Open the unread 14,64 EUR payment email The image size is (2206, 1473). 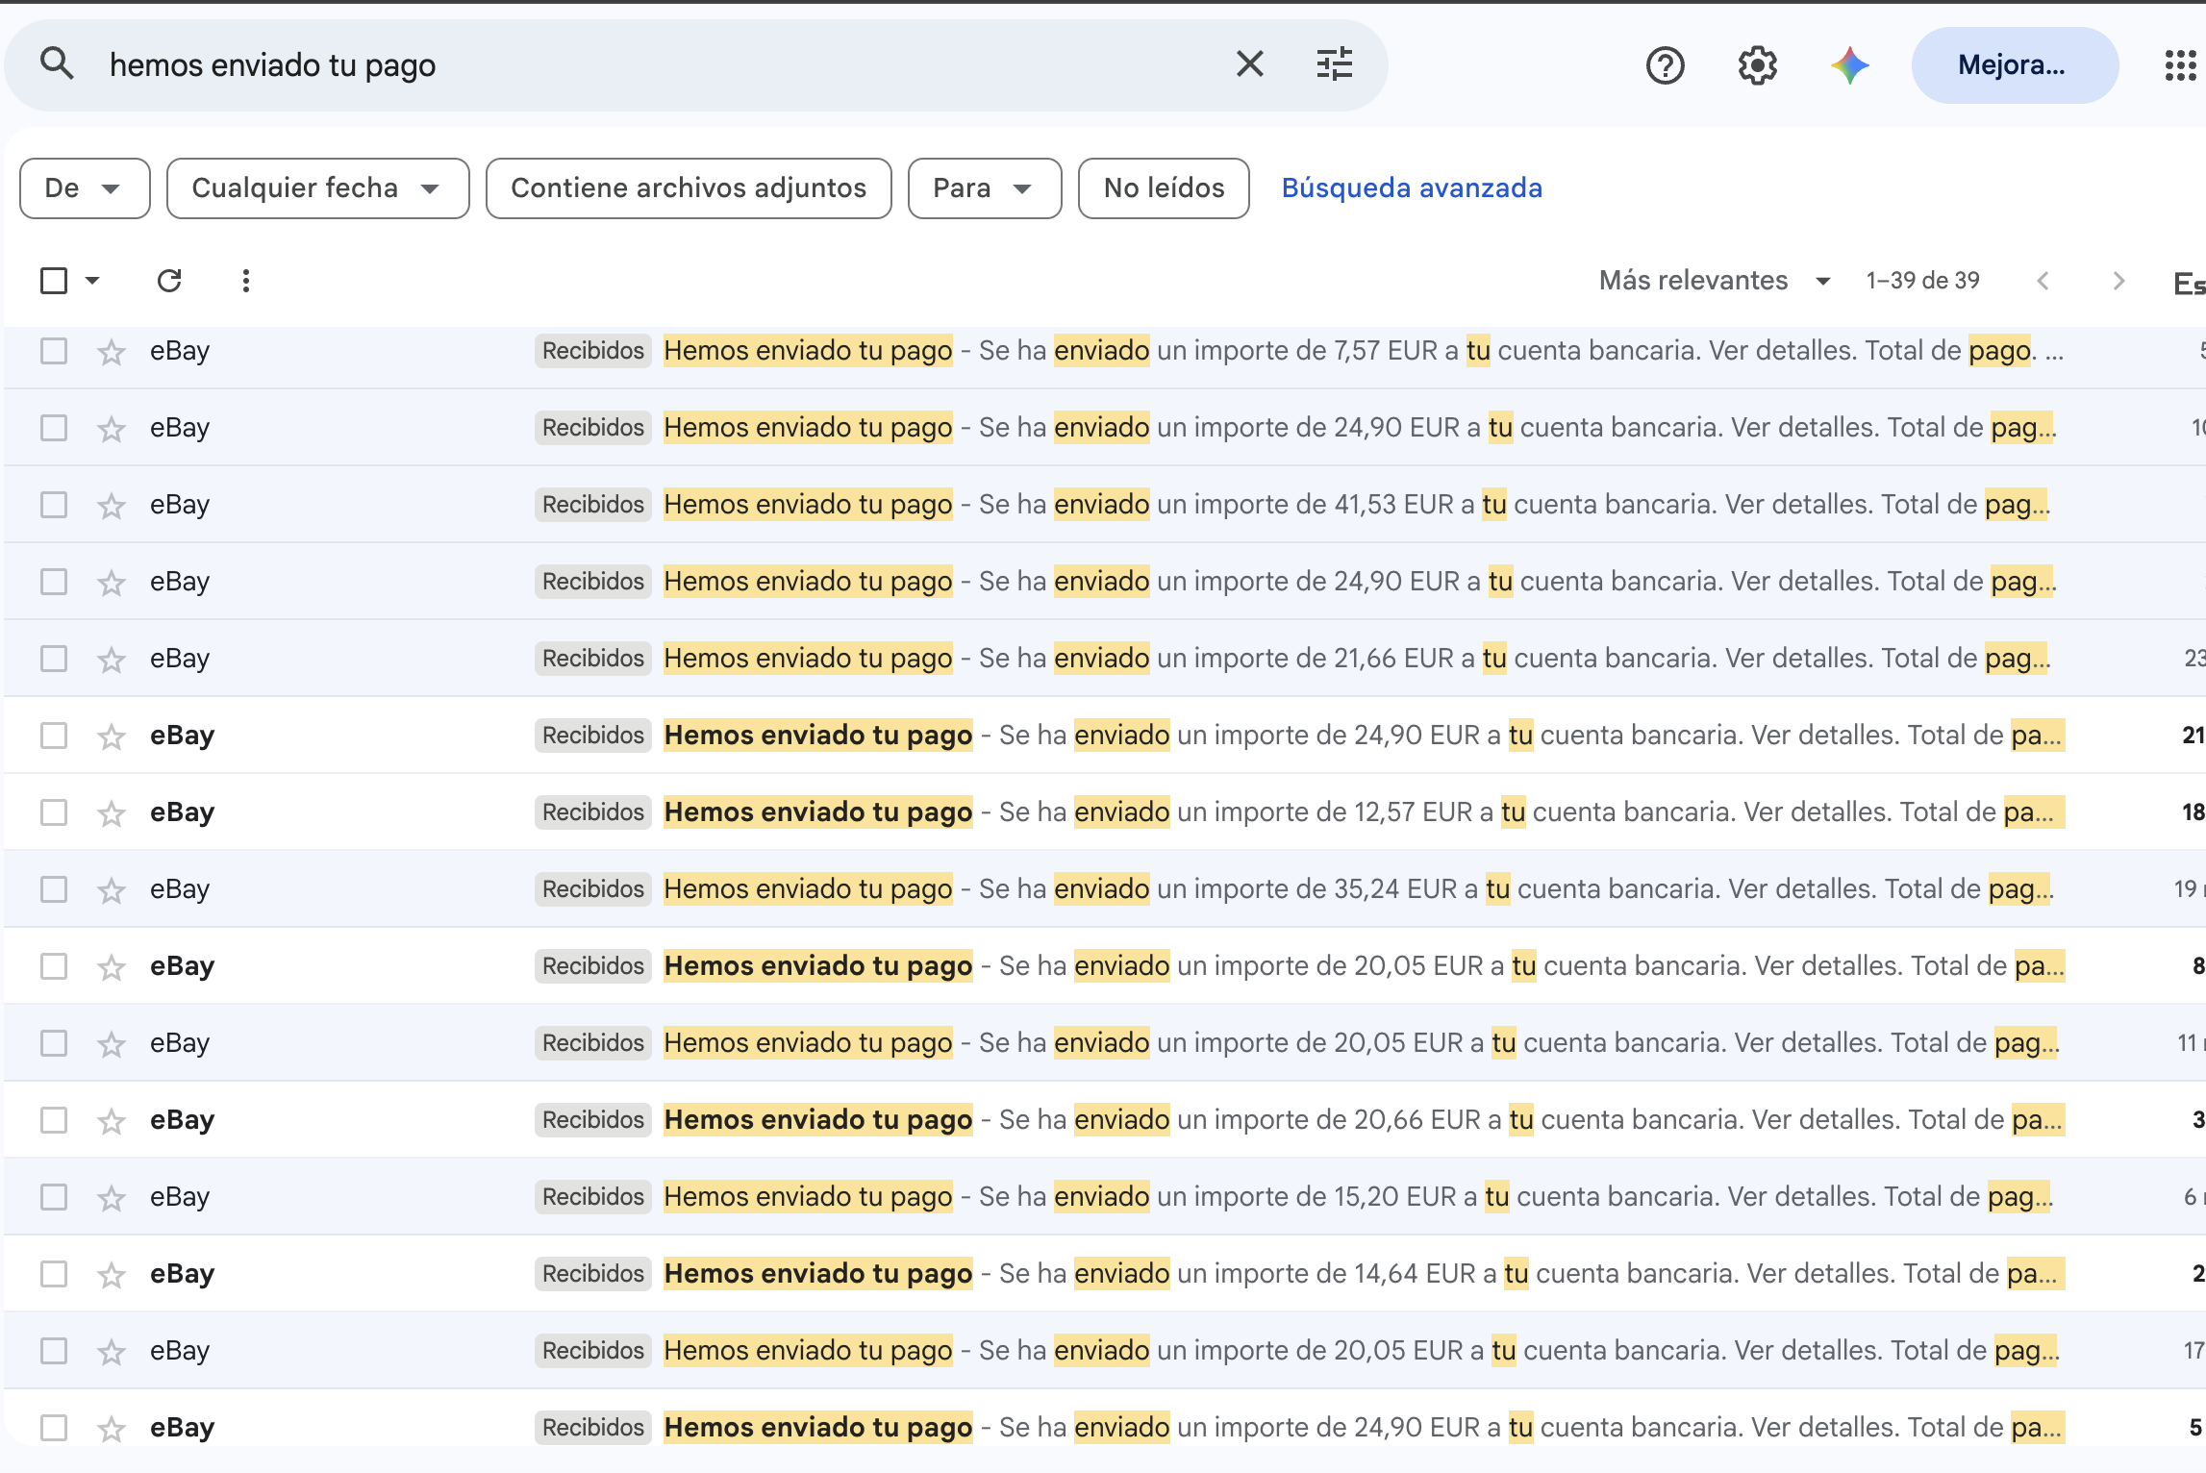(1104, 1274)
